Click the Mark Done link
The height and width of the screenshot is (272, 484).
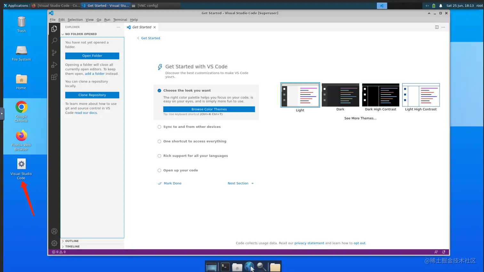tap(170, 183)
